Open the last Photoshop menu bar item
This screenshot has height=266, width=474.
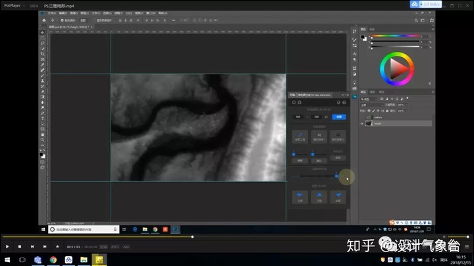click(x=163, y=13)
